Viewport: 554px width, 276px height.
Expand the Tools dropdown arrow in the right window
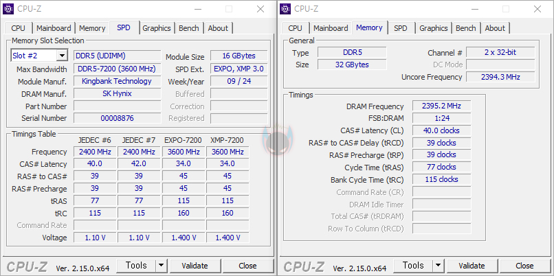(439, 266)
